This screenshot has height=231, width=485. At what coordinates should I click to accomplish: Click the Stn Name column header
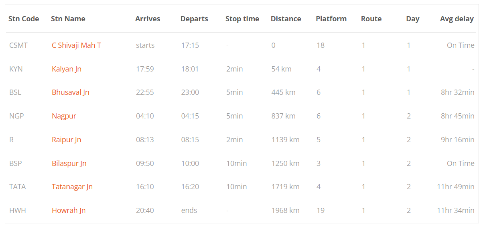pyautogui.click(x=68, y=19)
